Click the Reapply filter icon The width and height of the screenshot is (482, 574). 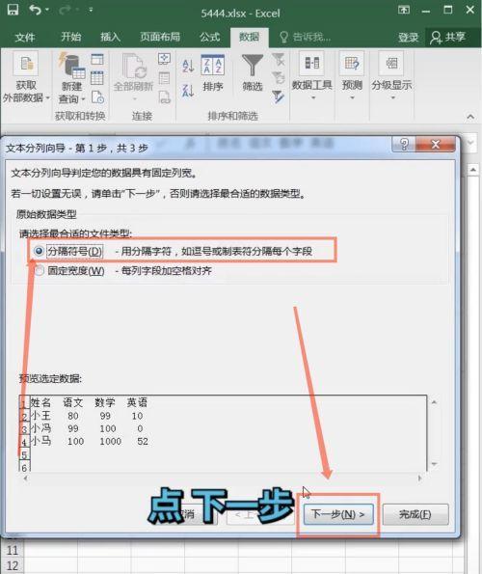(x=279, y=77)
